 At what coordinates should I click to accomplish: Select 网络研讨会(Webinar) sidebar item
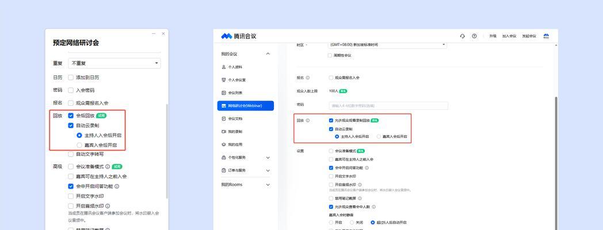click(x=246, y=106)
